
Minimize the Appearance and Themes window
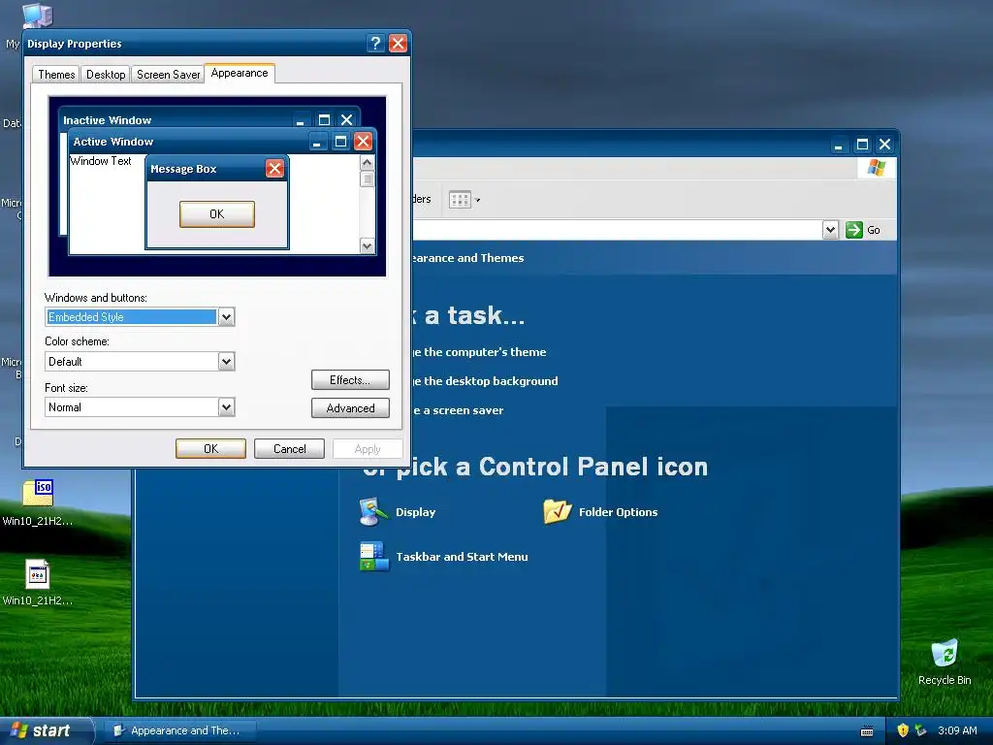[839, 145]
